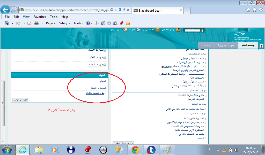This screenshot has height=155, width=265.
Task: Click the RSS feeds icon
Action: pyautogui.click(x=18, y=24)
